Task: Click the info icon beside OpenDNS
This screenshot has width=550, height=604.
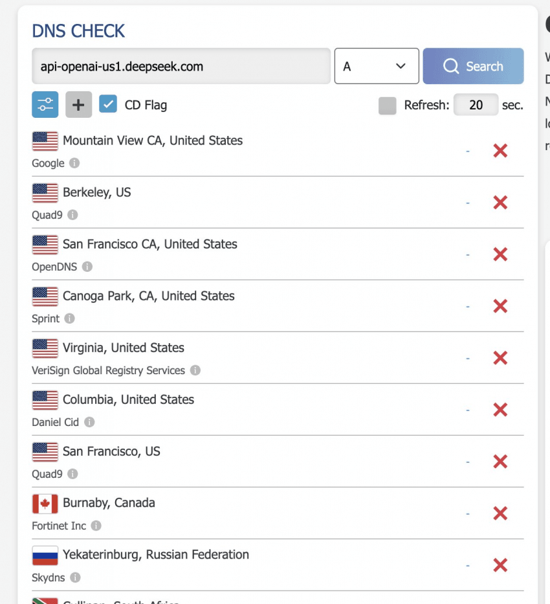Action: coord(87,267)
